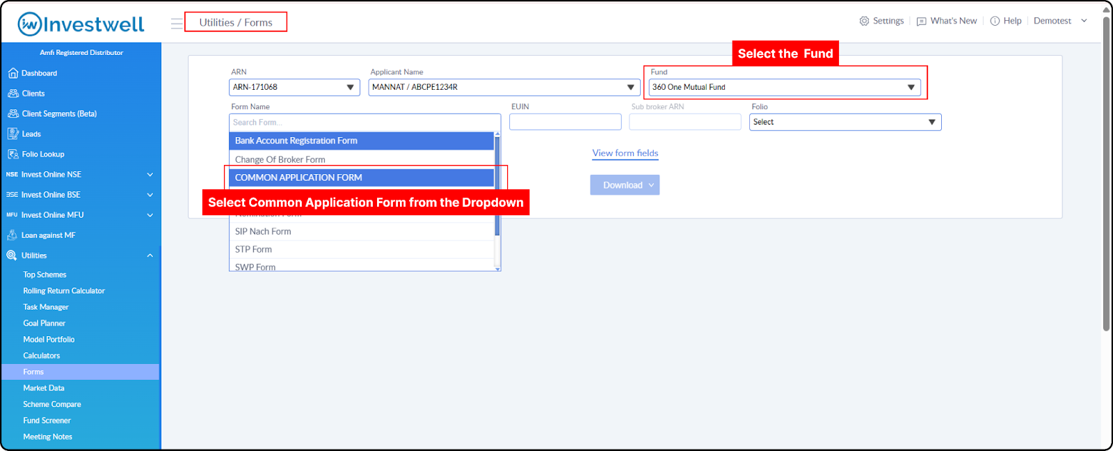Click the NSE badge icon
The image size is (1113, 451).
coord(12,175)
